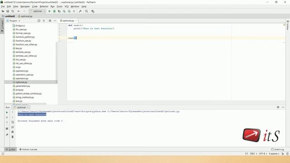Image resolution: width=290 pixels, height=163 pixels.
Task: Open Settings via the wrench icon
Action: [x=80, y=11]
